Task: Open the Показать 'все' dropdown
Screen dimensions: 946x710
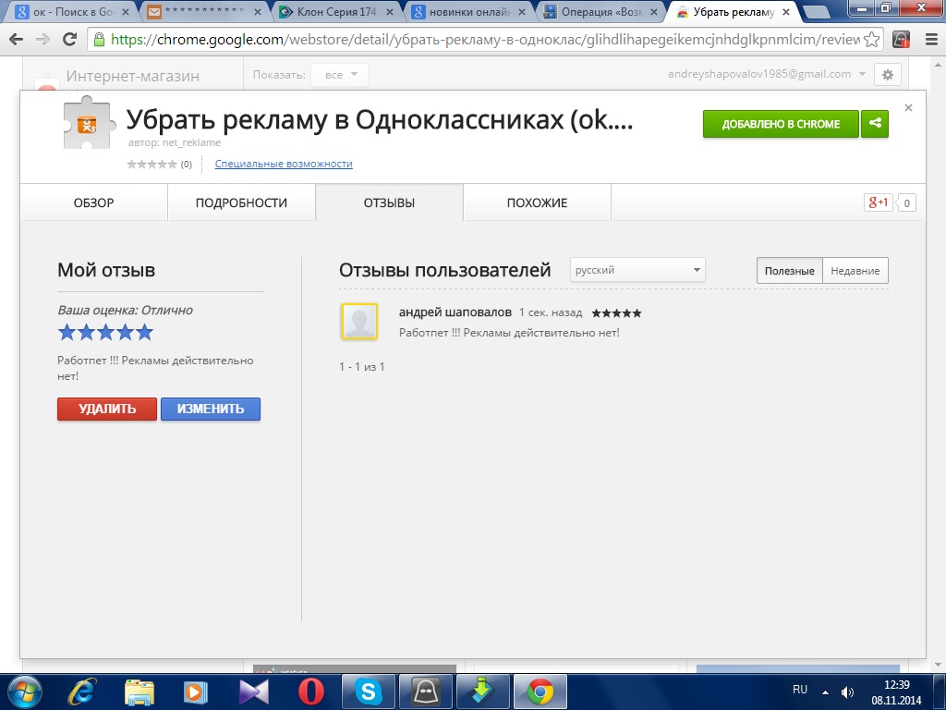Action: click(x=340, y=75)
